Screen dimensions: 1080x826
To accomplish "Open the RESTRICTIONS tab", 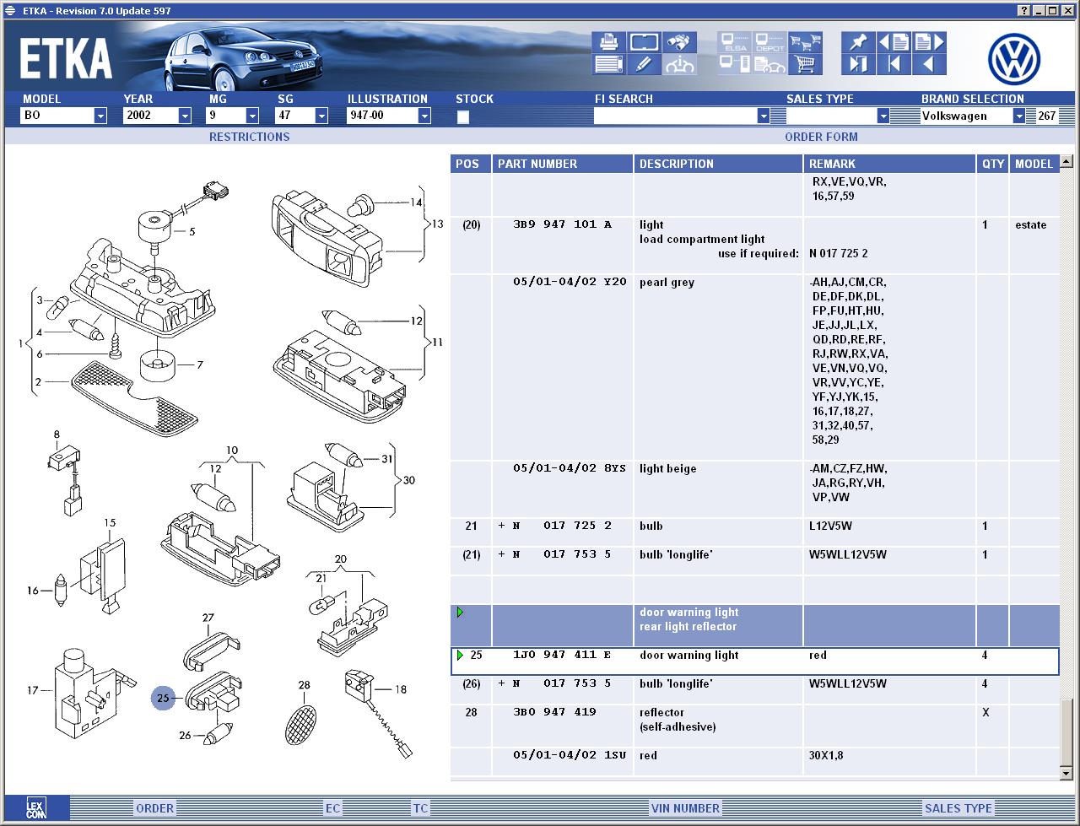I will [249, 137].
